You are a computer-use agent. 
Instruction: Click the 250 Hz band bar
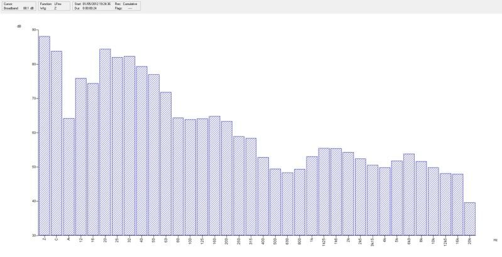pos(239,185)
